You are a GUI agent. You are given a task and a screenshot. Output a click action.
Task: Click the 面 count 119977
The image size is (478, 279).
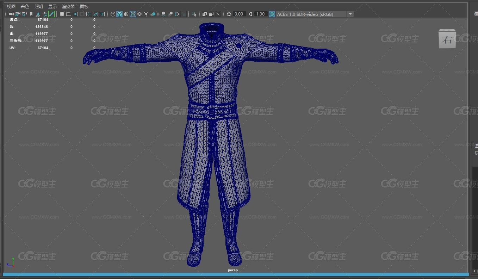pos(42,34)
